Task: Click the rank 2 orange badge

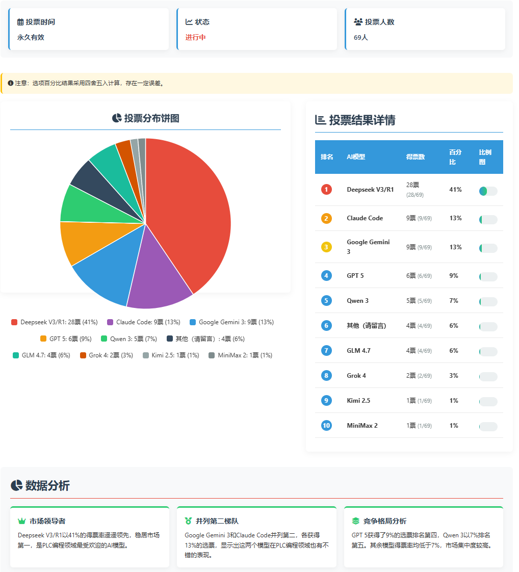Action: pos(326,218)
